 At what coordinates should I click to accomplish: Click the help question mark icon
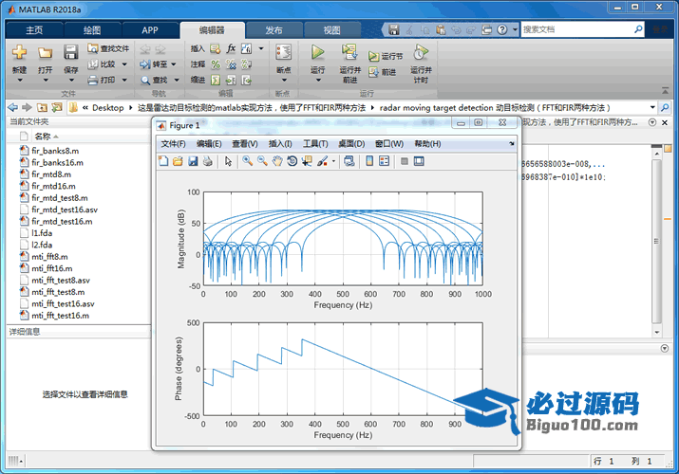pyautogui.click(x=501, y=29)
